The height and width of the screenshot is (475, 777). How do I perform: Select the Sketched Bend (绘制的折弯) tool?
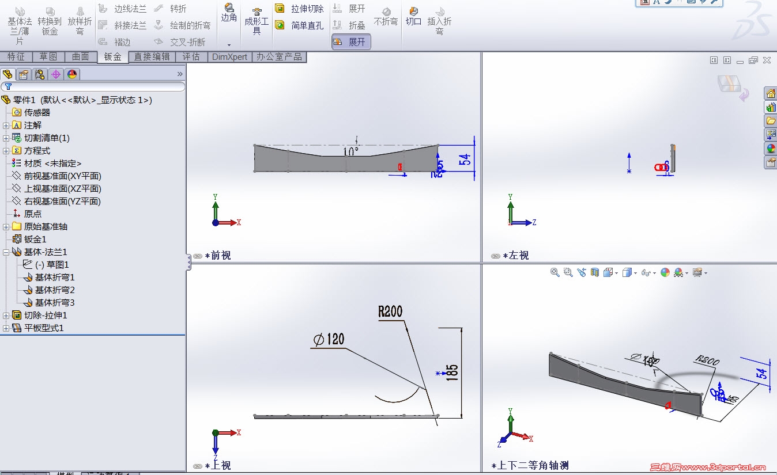point(182,25)
